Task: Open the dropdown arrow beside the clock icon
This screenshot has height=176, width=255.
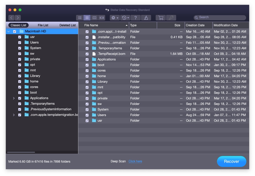Action: (128, 18)
